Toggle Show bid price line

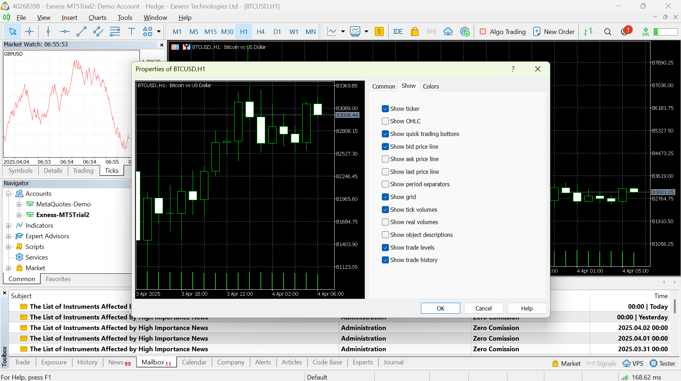tap(385, 147)
